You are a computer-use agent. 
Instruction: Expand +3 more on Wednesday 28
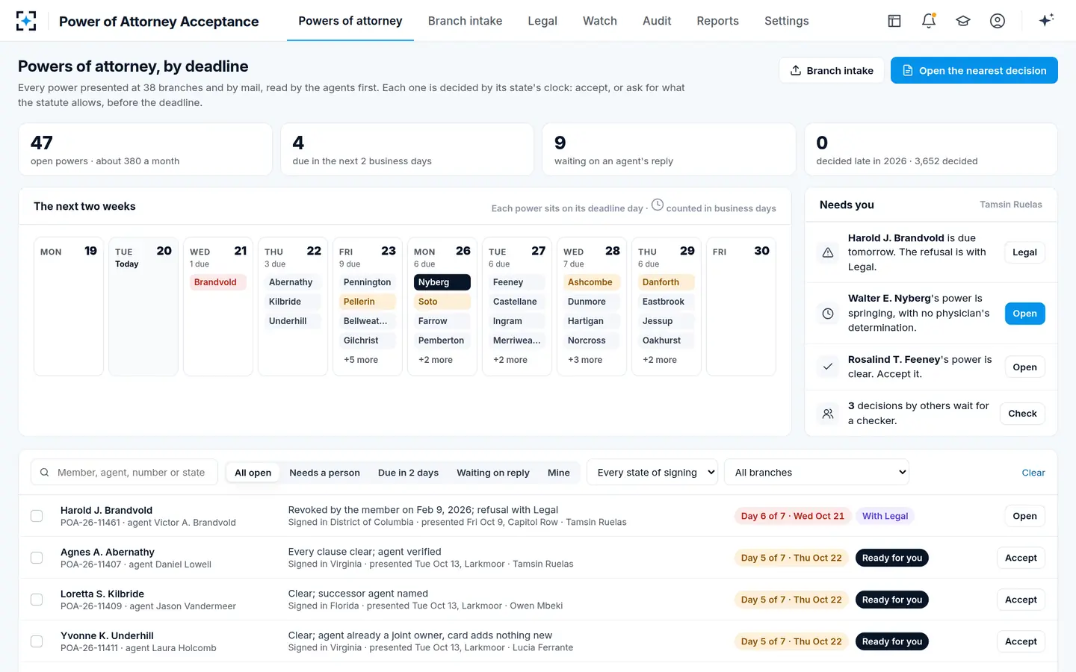585,360
